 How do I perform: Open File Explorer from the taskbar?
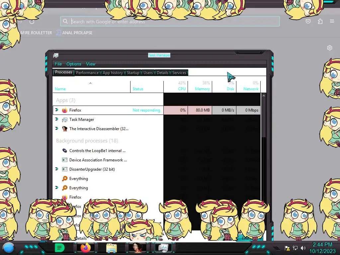[x=112, y=248]
